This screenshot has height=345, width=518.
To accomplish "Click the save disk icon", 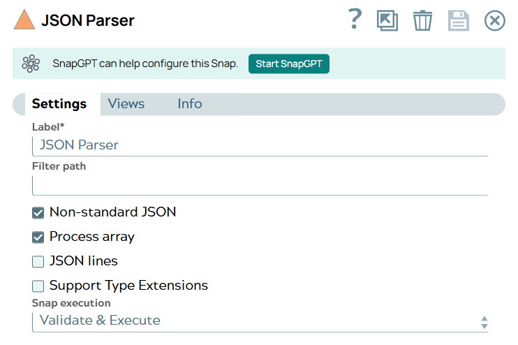I will click(459, 20).
